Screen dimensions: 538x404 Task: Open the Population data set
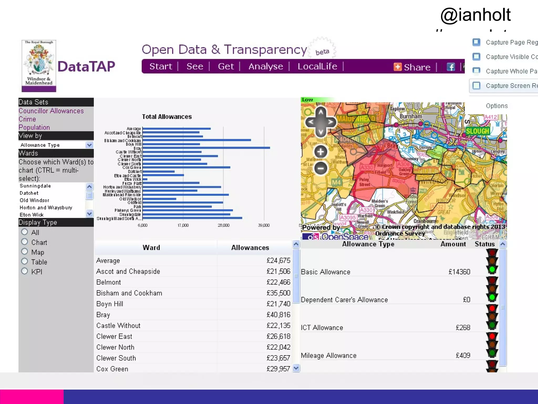(34, 127)
